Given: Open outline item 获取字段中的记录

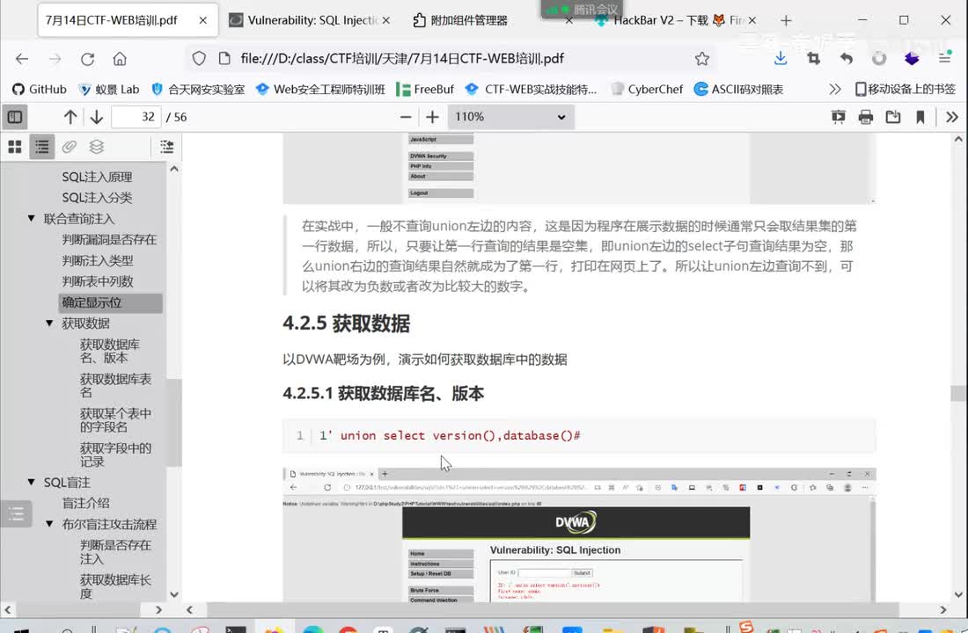Looking at the screenshot, I should point(115,455).
